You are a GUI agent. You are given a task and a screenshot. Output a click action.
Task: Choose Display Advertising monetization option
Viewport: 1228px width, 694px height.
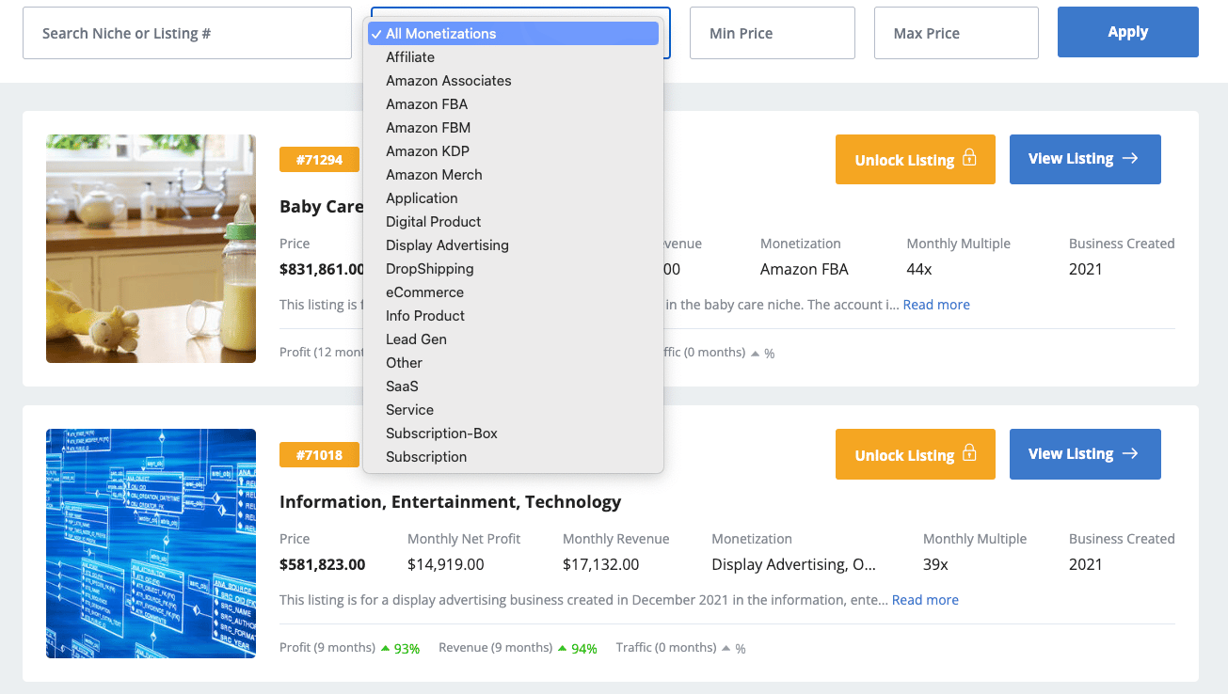447,245
